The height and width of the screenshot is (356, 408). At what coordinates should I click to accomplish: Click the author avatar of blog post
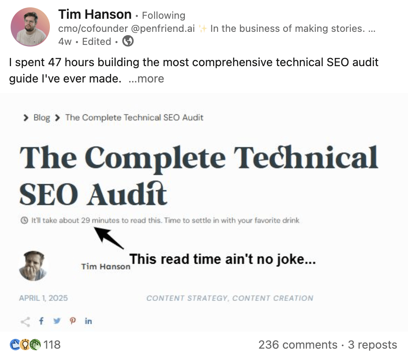[33, 265]
